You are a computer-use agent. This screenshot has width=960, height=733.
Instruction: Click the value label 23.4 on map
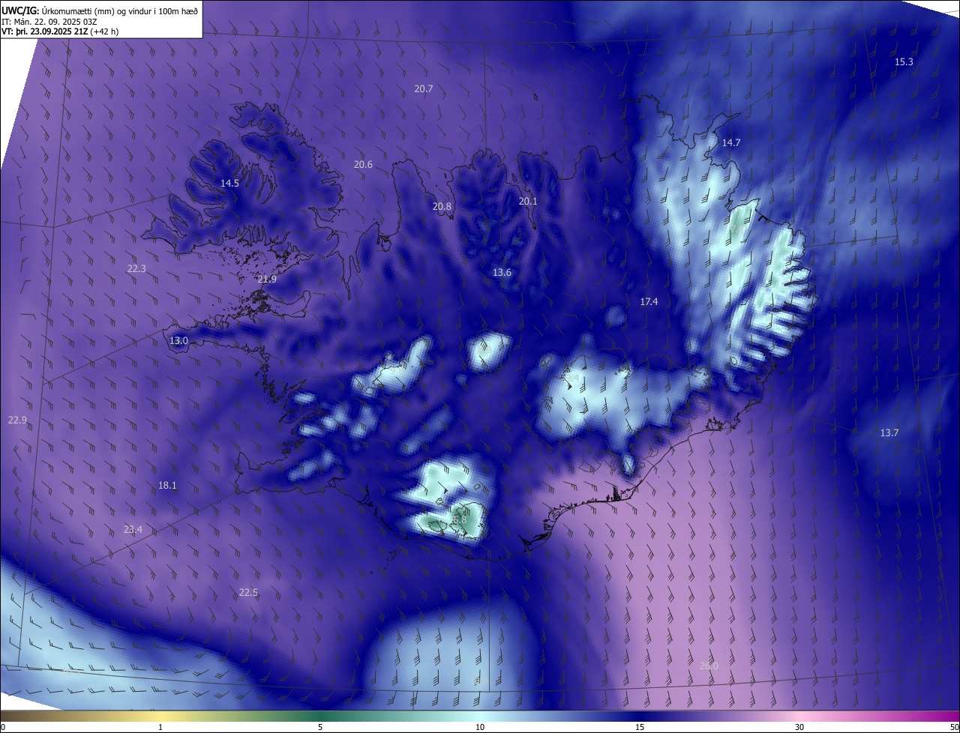click(133, 529)
